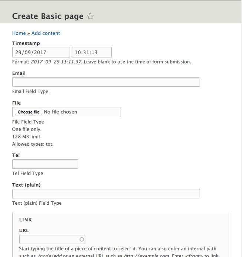Focus the Email input field
The height and width of the screenshot is (257, 242).
tap(106, 82)
